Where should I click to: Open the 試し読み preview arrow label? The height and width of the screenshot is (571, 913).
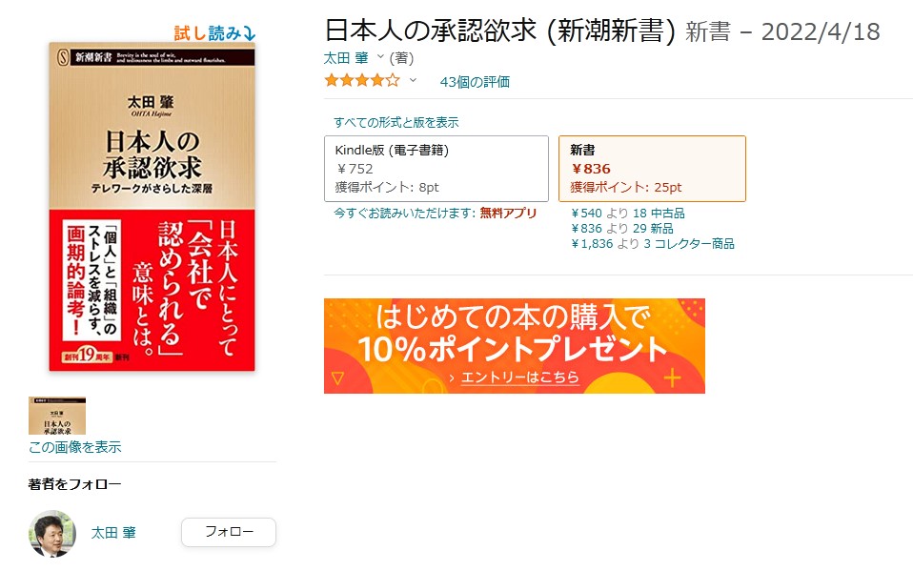point(214,33)
